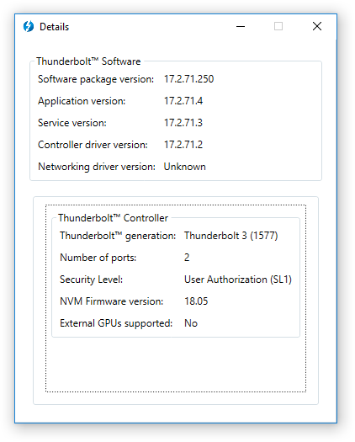Click the User Authorization (SL1) security value
Image resolution: width=355 pixels, height=442 pixels.
[238, 280]
